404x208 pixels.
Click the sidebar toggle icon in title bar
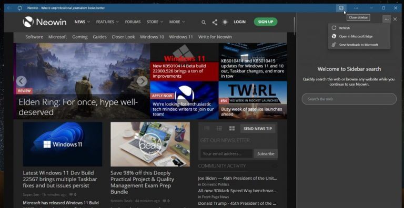(x=341, y=8)
